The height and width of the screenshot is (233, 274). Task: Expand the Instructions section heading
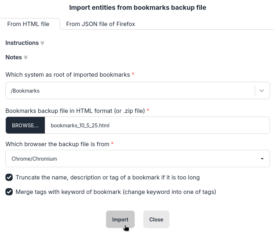(22, 43)
